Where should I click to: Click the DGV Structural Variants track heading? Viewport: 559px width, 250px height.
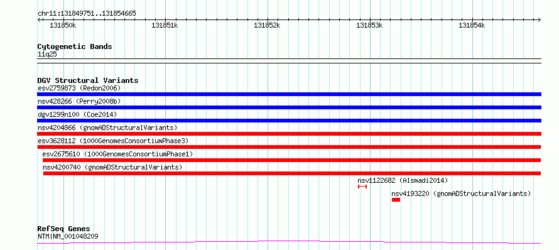coord(88,80)
